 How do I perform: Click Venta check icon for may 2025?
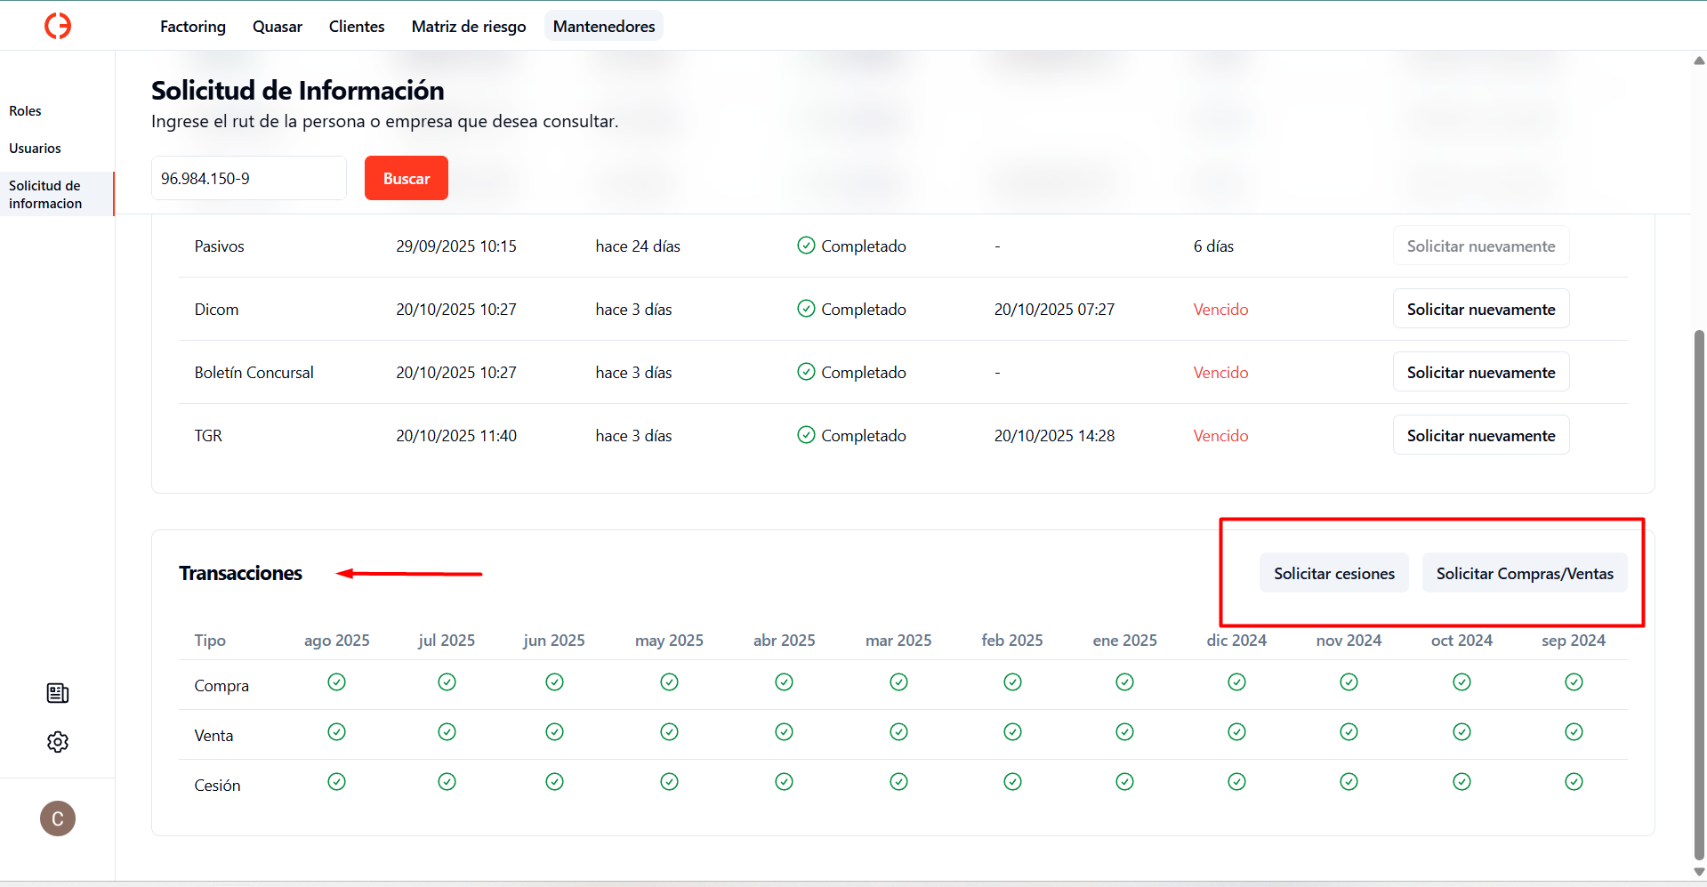pyautogui.click(x=669, y=732)
